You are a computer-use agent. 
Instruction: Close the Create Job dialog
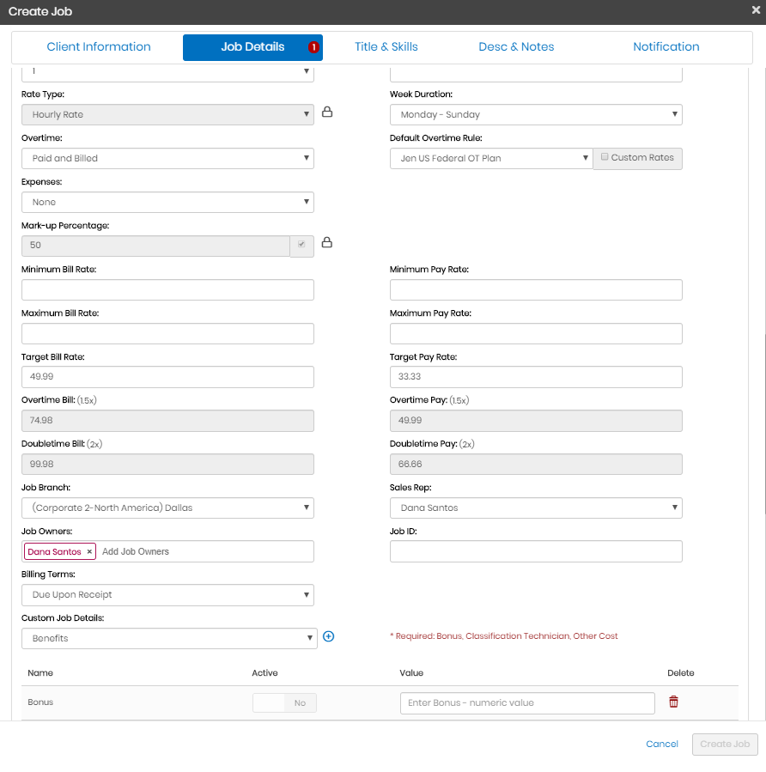pyautogui.click(x=755, y=10)
